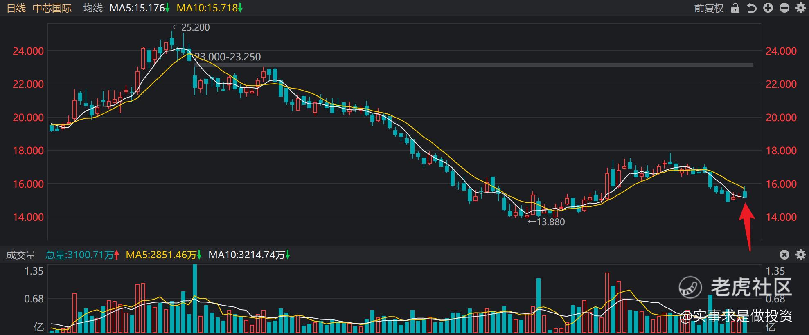809x335 pixels.
Task: Click the 1.35 right volume axis label
Action: (775, 271)
